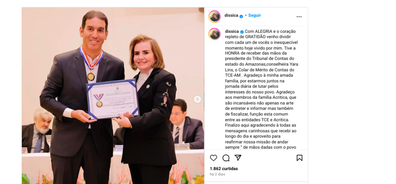Open dissica username in the caption
Viewport: 396px width, 184px height.
click(x=232, y=32)
